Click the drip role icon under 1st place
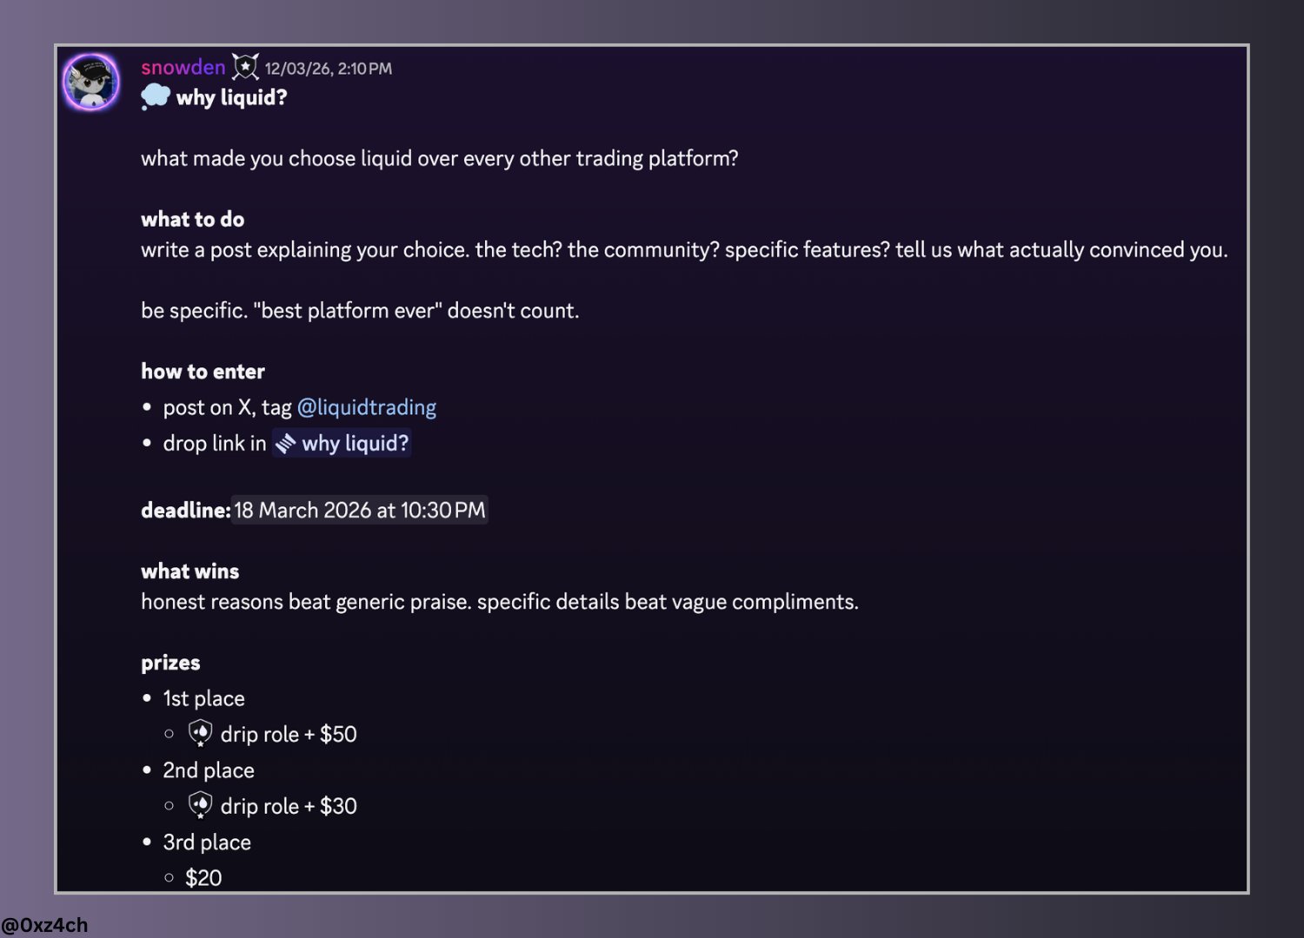 200,734
